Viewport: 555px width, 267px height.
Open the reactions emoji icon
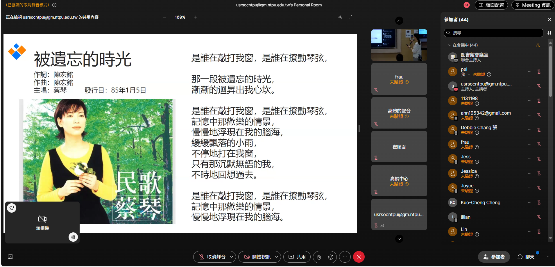pos(331,257)
